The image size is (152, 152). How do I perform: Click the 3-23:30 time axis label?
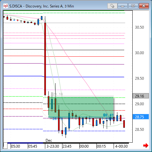coord(53,146)
